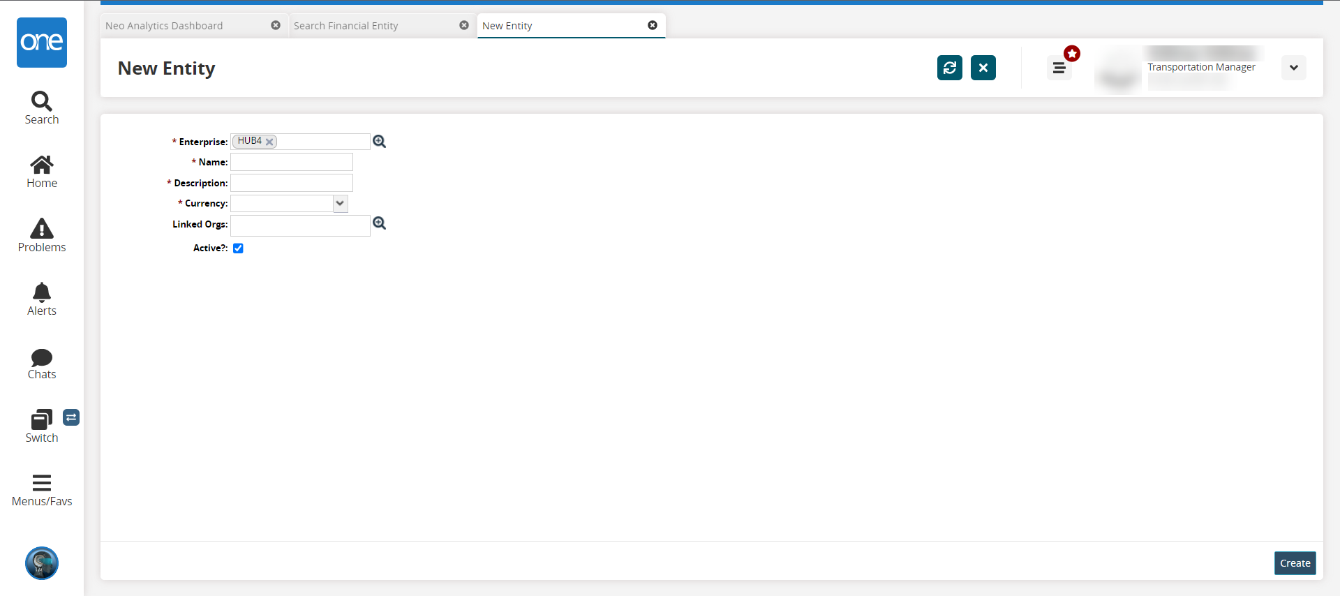Click into the Linked Orgs field
The height and width of the screenshot is (596, 1340).
pyautogui.click(x=300, y=225)
